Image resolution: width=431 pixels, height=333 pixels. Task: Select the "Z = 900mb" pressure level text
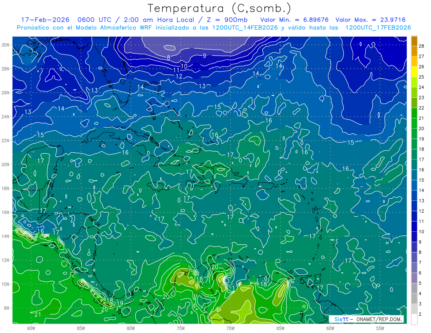click(227, 20)
